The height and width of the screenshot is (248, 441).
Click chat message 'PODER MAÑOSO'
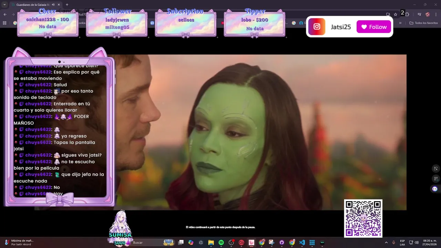[51, 120]
